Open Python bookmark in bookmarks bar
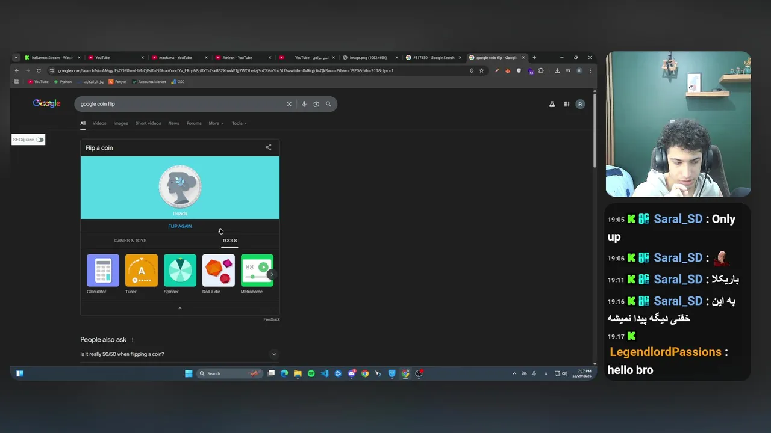Viewport: 771px width, 433px height. (x=63, y=82)
